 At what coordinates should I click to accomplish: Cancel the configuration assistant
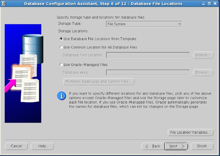(x=16, y=146)
